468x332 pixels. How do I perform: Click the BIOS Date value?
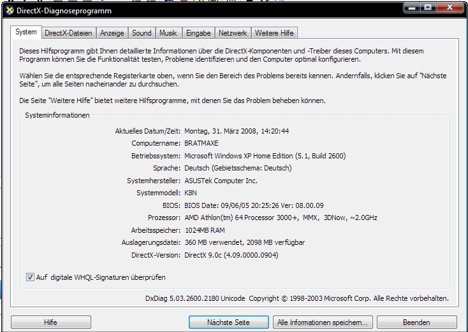(254, 205)
